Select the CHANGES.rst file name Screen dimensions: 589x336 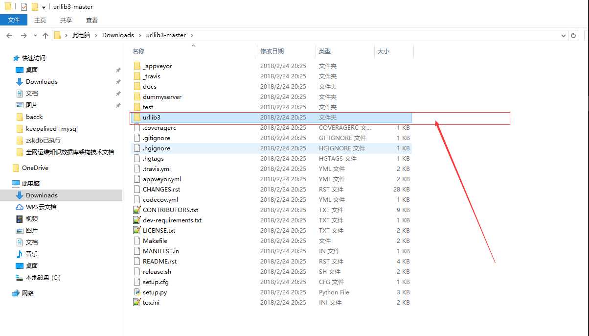(x=161, y=189)
